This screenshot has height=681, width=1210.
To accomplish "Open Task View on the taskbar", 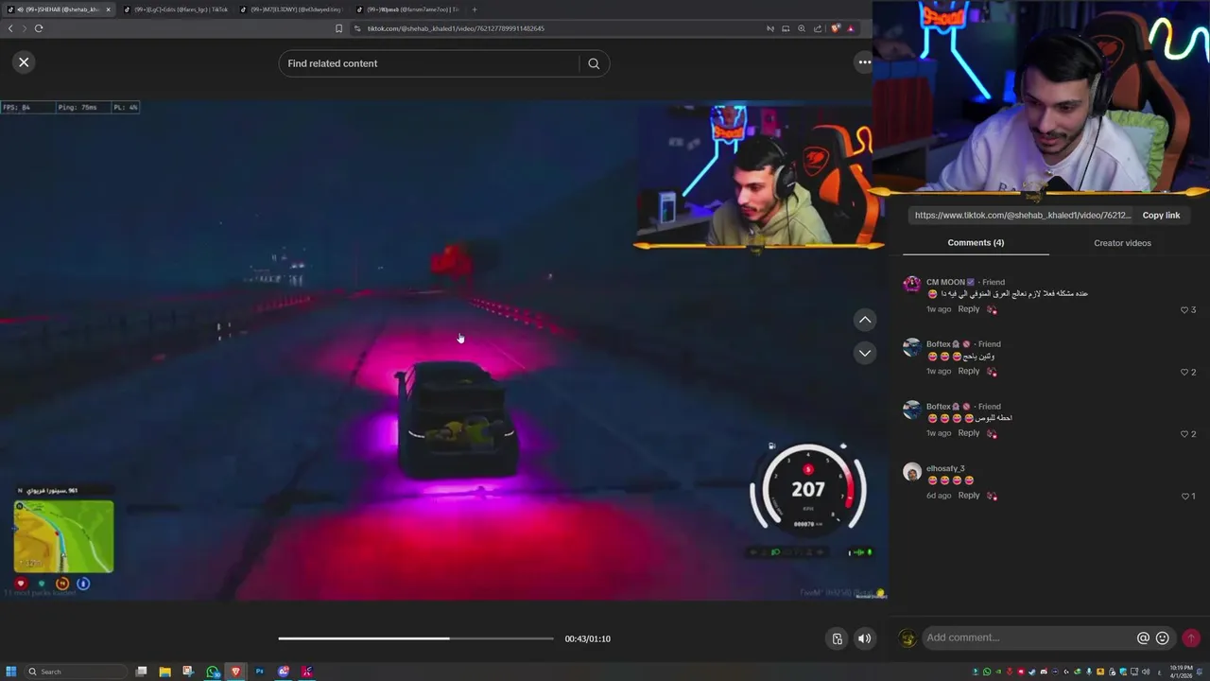I will pos(141,672).
